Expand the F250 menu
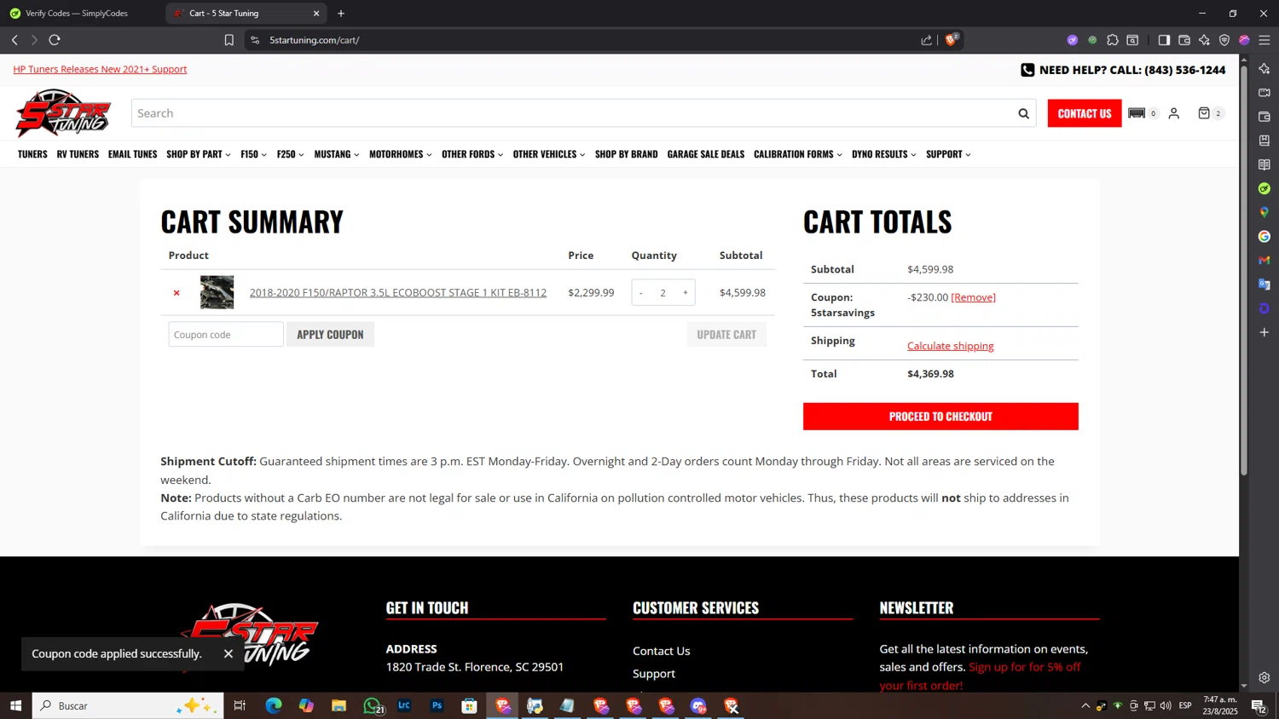The height and width of the screenshot is (719, 1279). pyautogui.click(x=290, y=154)
